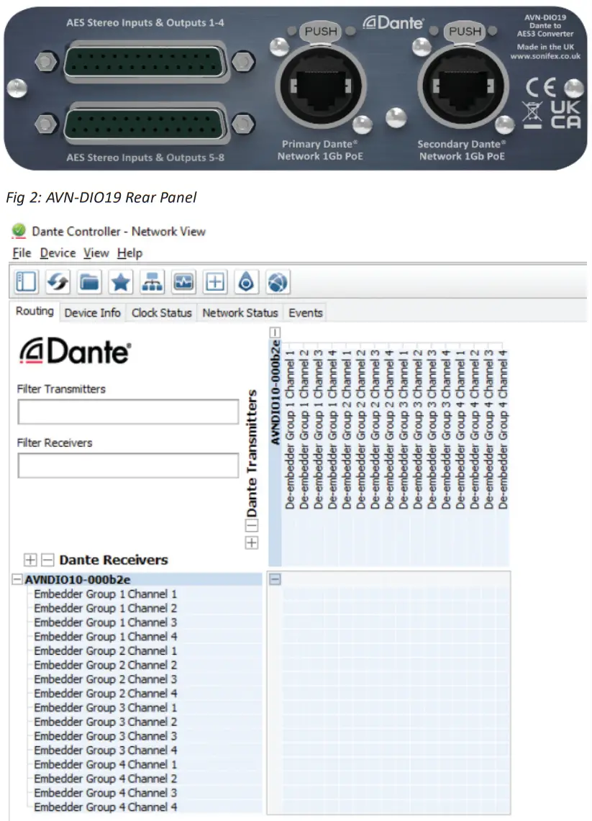Open the Dante interface selection dialog

tap(246, 281)
